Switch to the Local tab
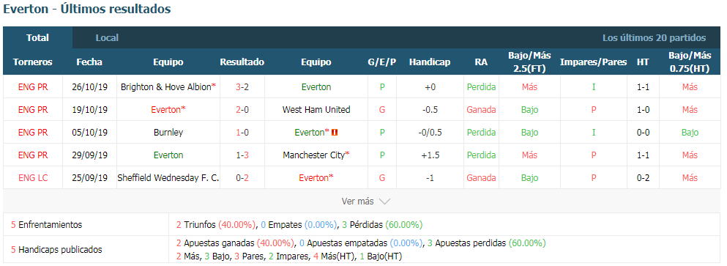This screenshot has height=266, width=727. (107, 38)
